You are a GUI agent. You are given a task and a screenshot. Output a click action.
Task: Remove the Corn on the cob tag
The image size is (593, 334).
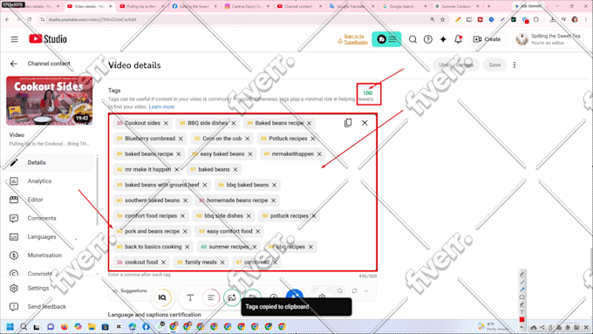pos(248,139)
